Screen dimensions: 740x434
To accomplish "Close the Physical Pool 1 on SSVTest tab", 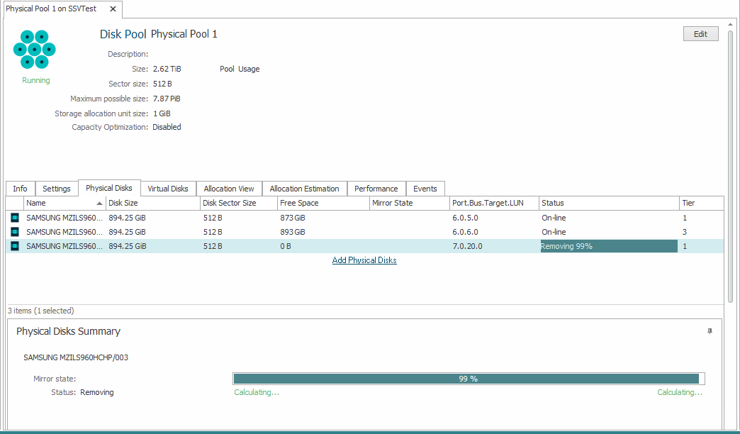I will (111, 9).
